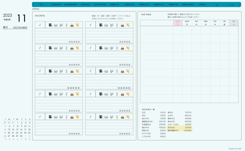Choose the fork and knife icon in the bottom-left Favorites card
The image size is (245, 151).
(x=66, y=117)
